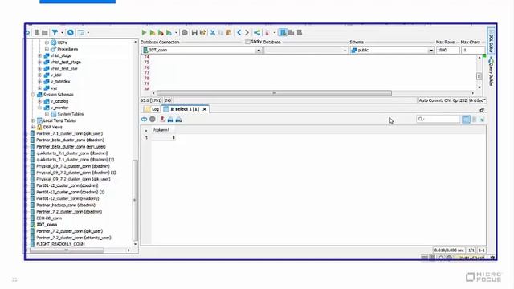Click the teal share-nodes toolbar icon

click(257, 32)
